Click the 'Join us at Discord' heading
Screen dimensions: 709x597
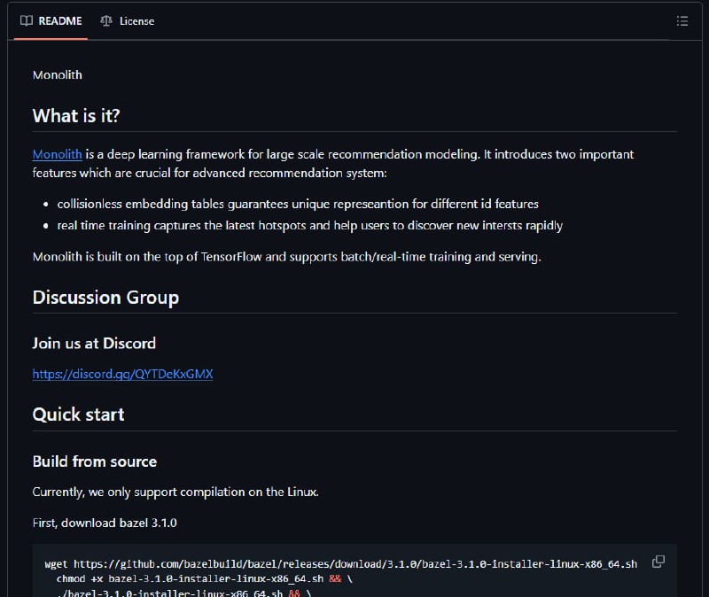point(94,344)
